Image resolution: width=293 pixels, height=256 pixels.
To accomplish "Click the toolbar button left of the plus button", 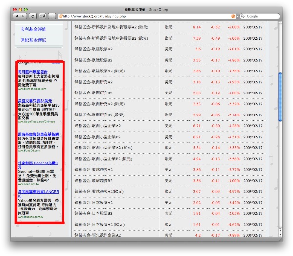I will coord(42,16).
